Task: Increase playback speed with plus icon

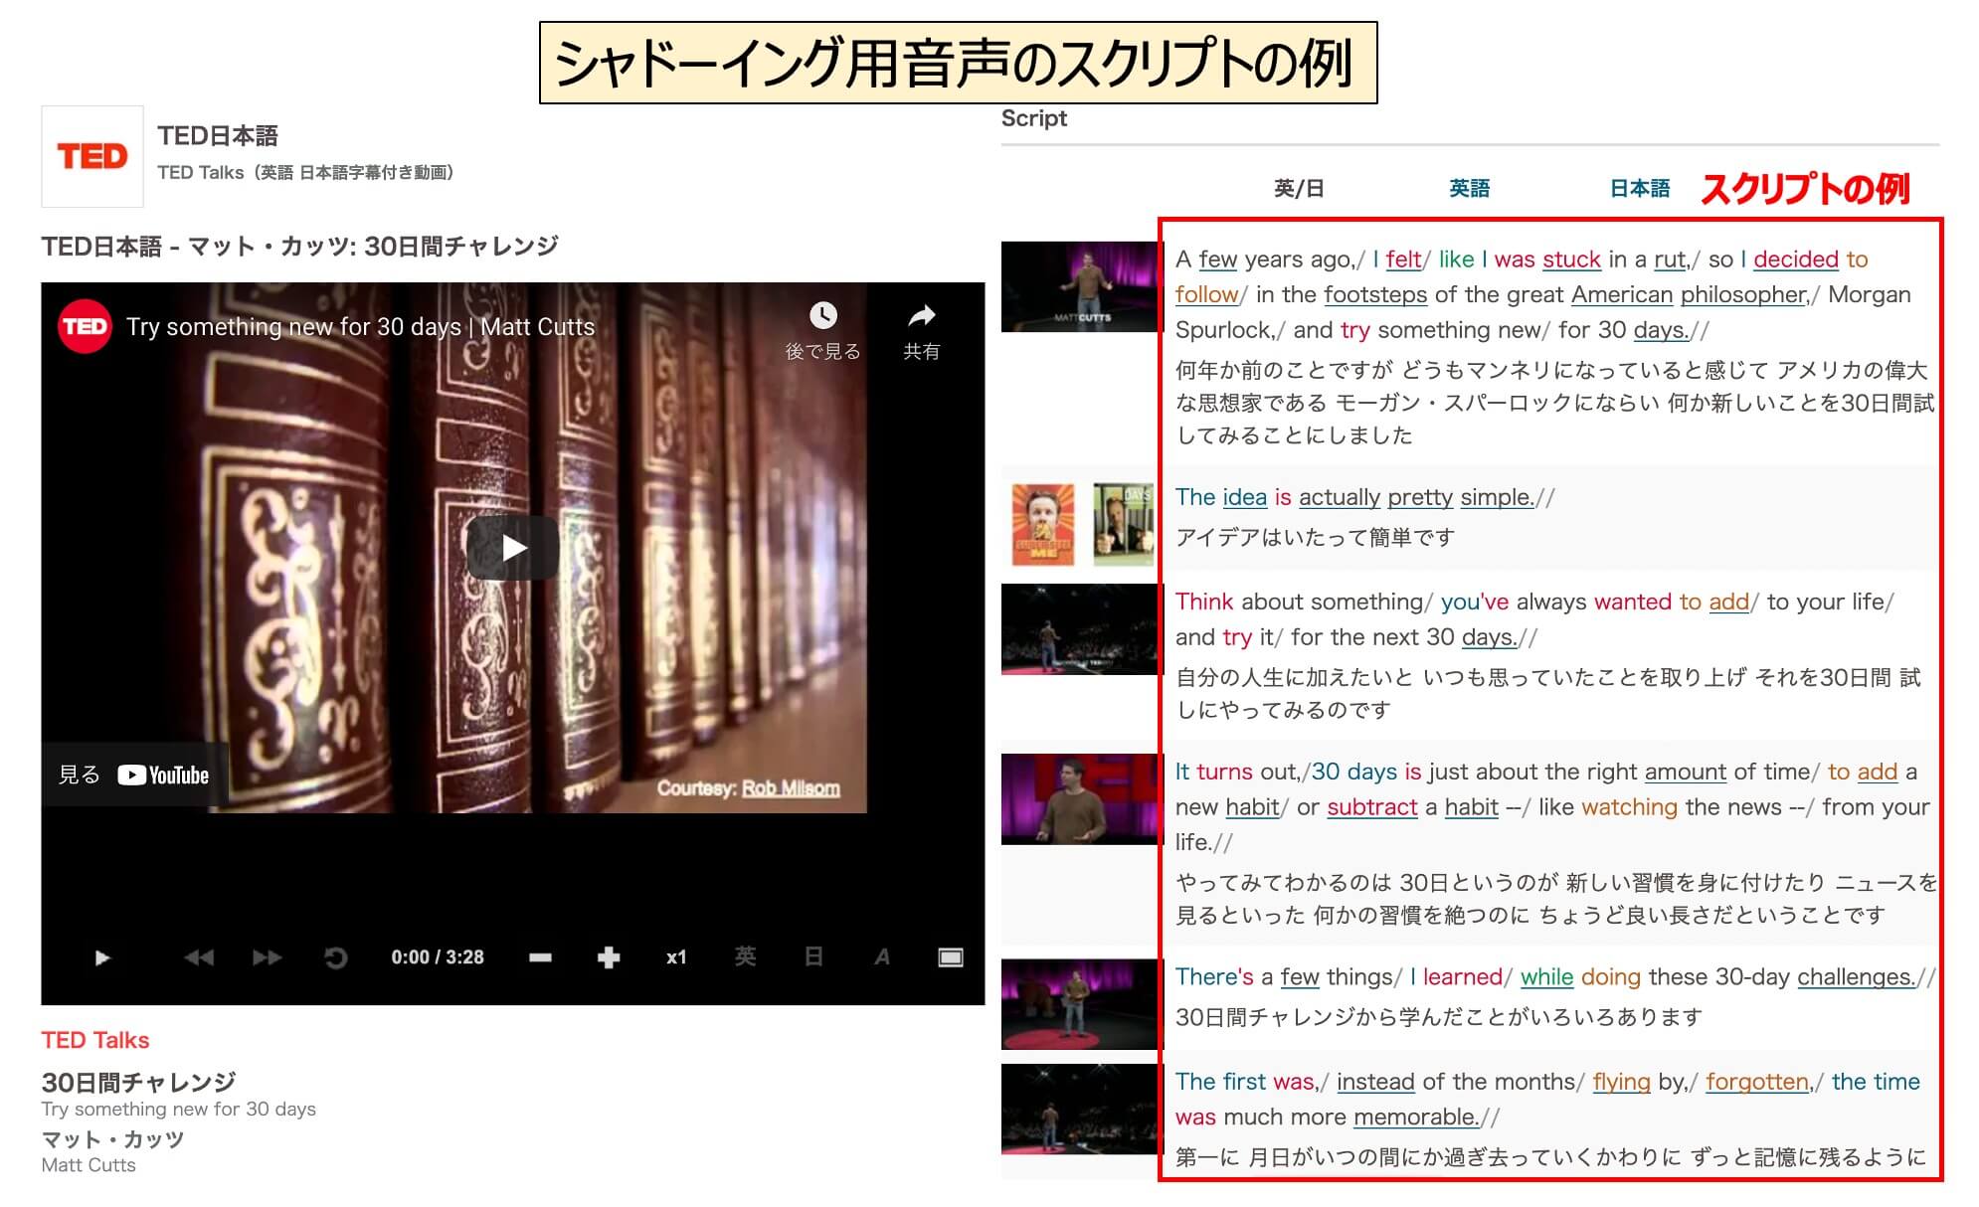Action: pyautogui.click(x=609, y=957)
